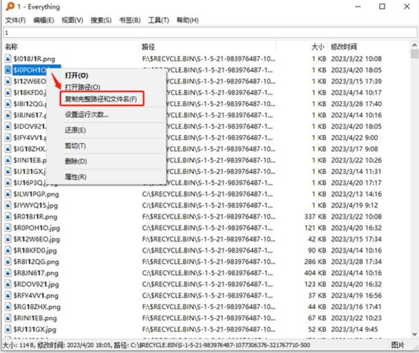Open the 编辑(E) menu
This screenshot has height=353, width=419.
click(x=43, y=20)
